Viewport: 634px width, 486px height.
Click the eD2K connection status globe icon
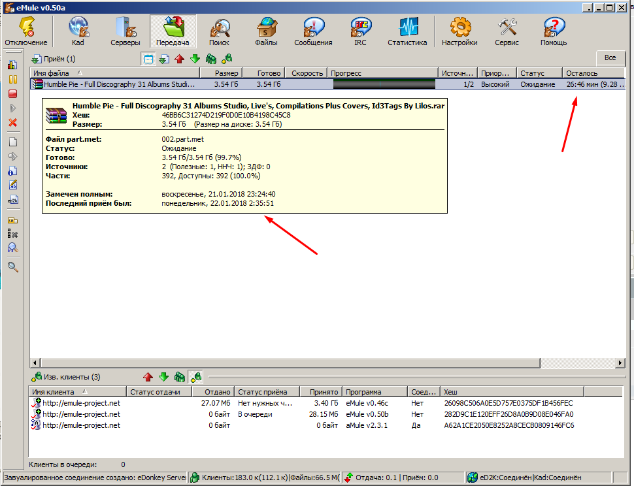pyautogui.click(x=473, y=478)
